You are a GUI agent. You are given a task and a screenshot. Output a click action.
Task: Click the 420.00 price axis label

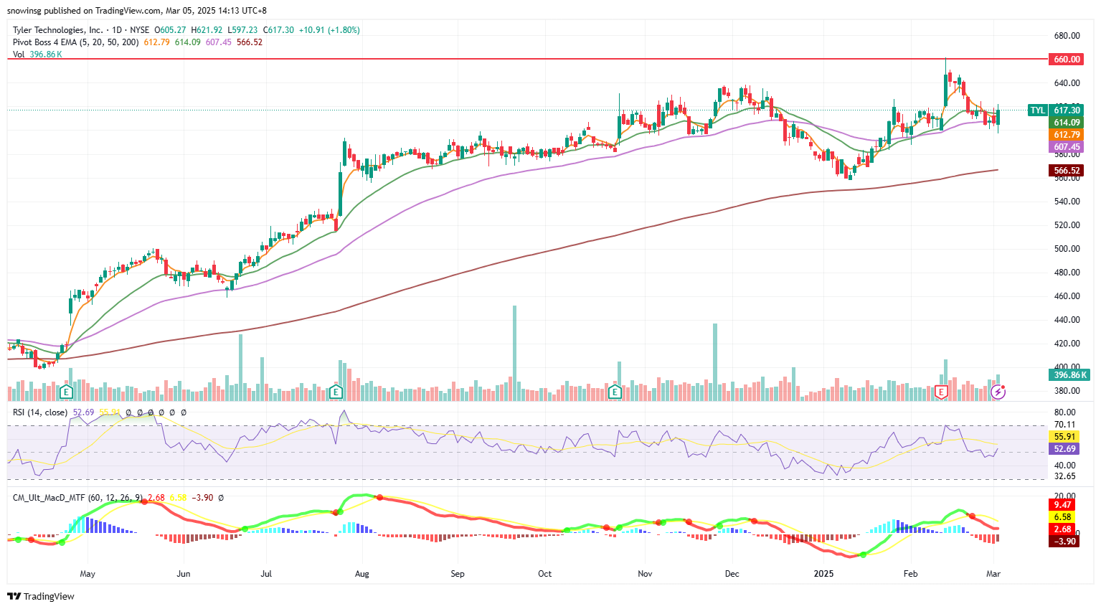click(1067, 344)
